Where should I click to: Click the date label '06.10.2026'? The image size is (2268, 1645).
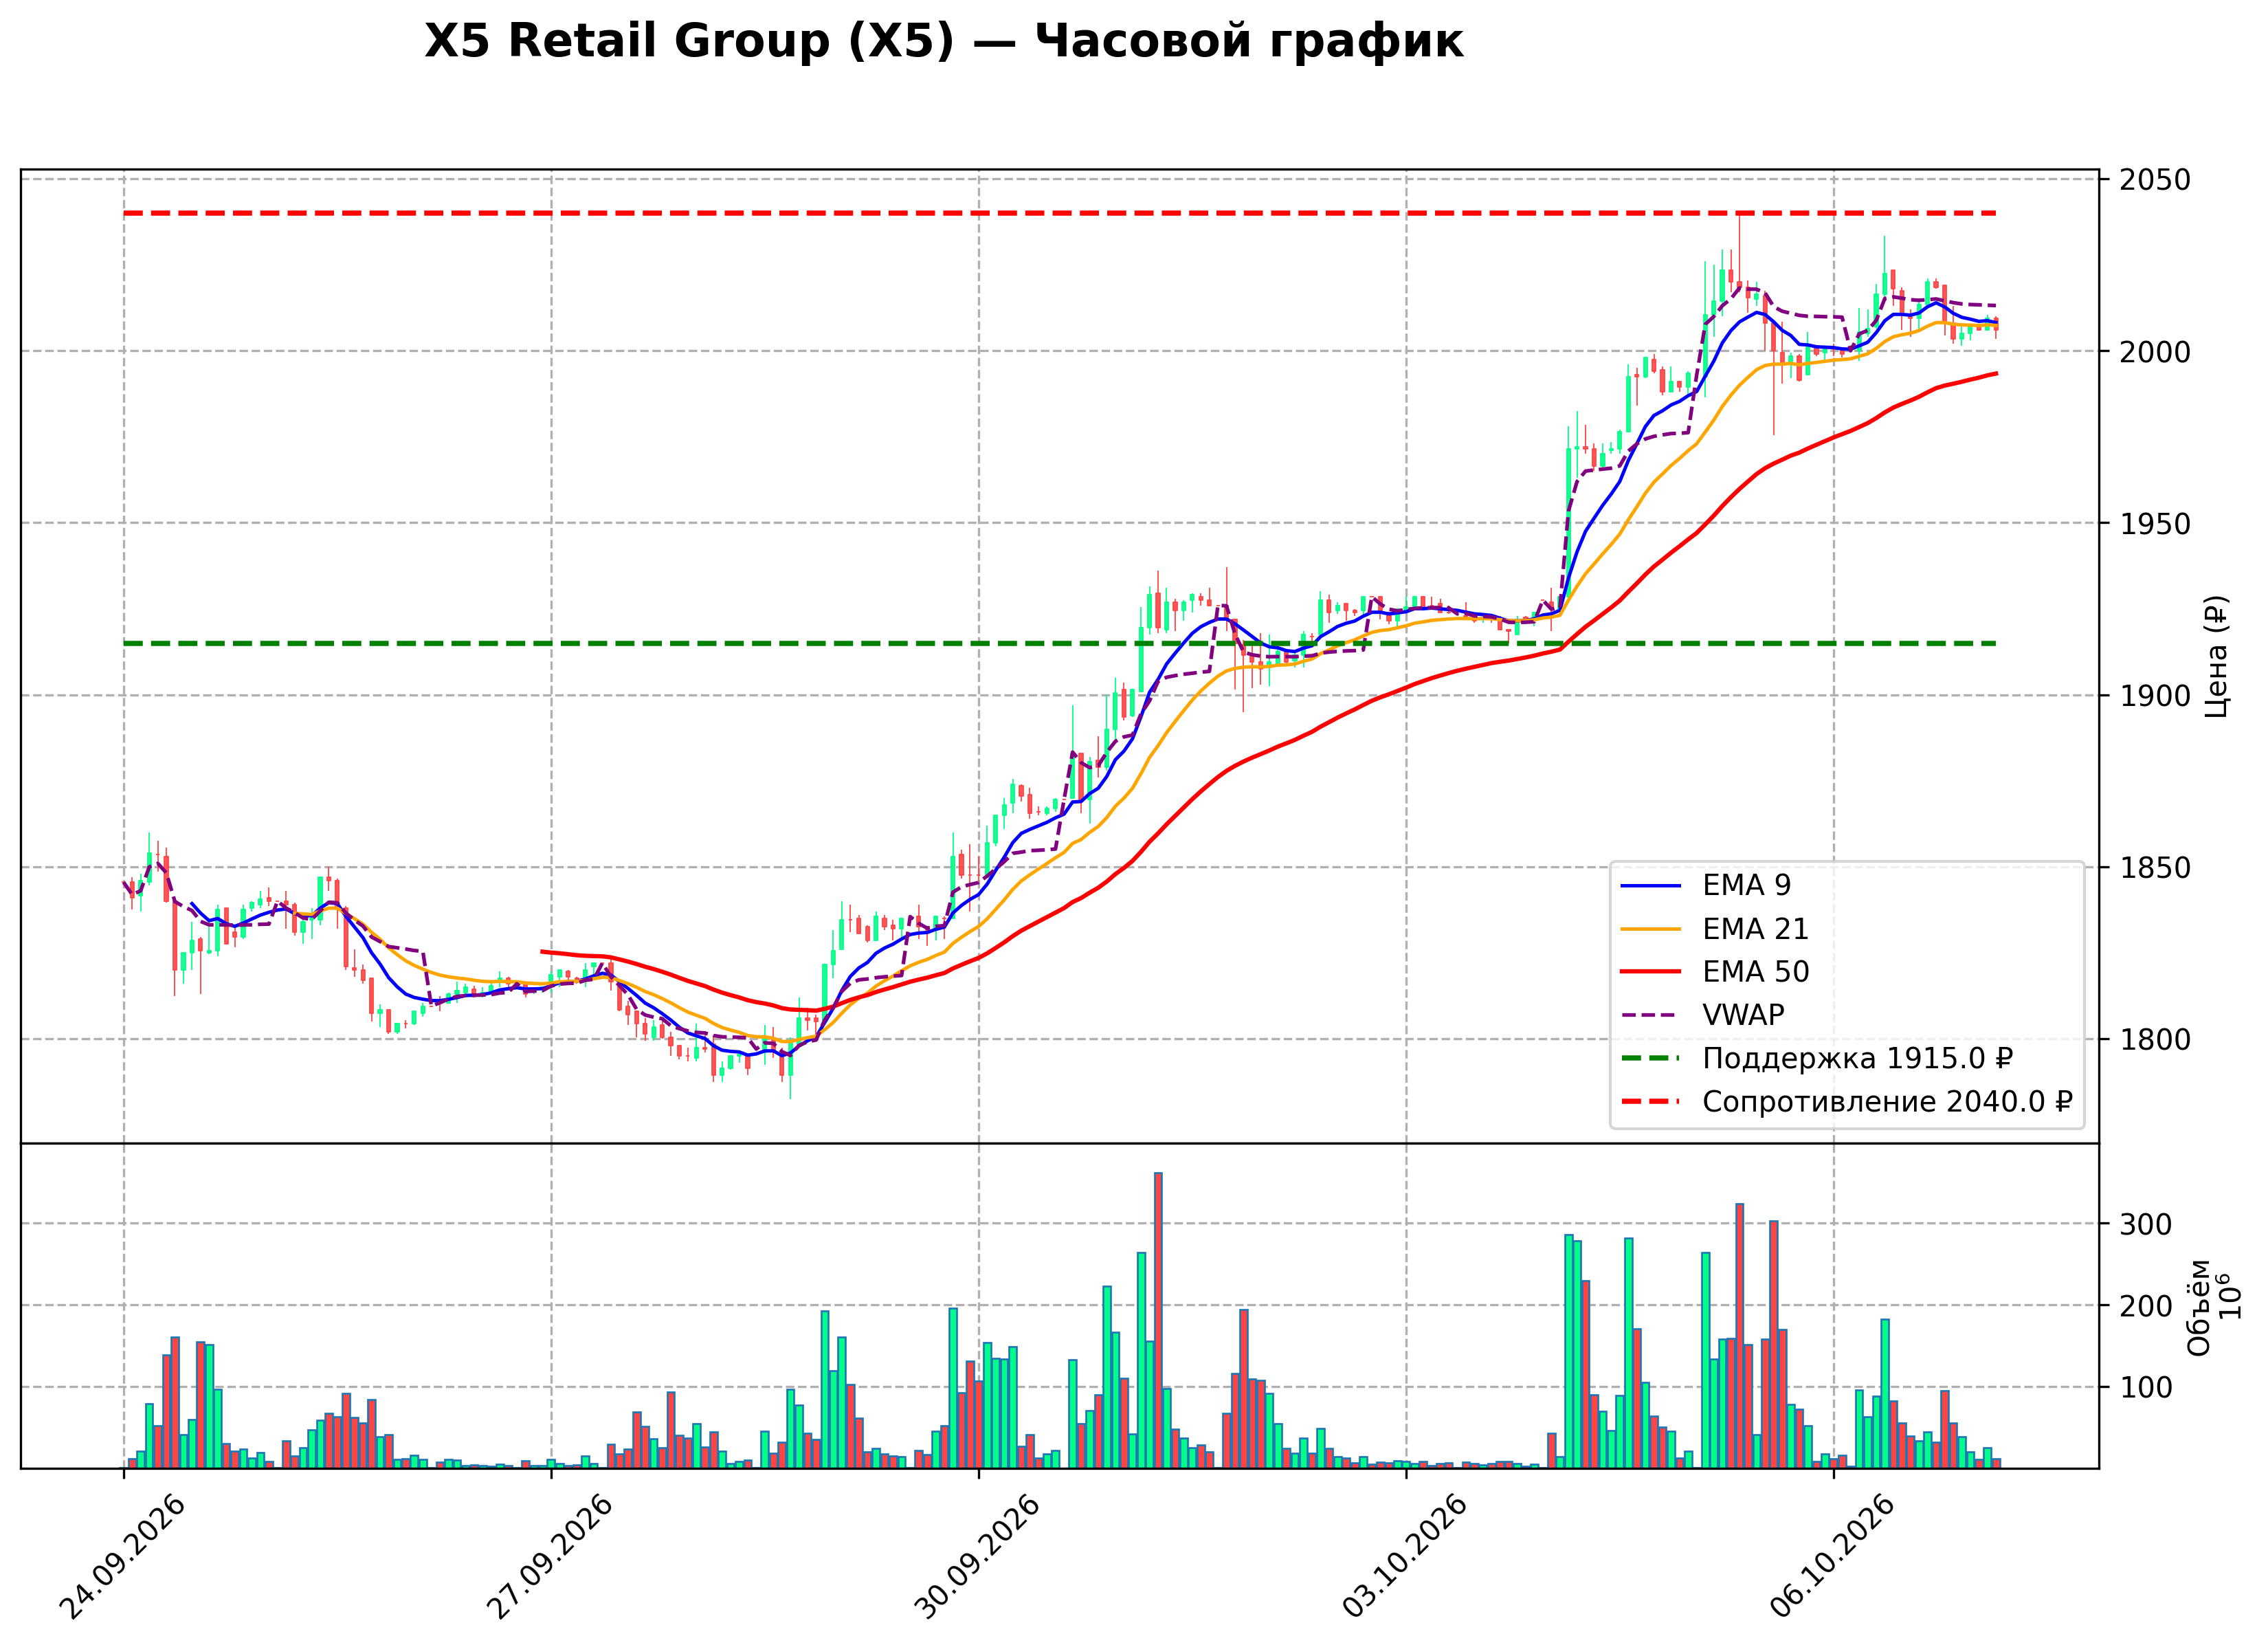[1832, 1557]
